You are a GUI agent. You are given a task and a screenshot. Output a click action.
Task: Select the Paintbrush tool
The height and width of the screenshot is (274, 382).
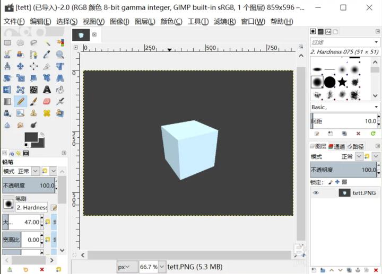pyautogui.click(x=33, y=101)
